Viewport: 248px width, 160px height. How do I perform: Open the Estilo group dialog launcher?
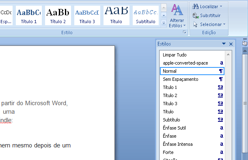(185, 32)
